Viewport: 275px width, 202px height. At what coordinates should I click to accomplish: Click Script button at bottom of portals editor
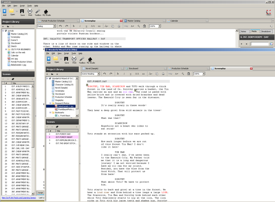tap(41, 193)
